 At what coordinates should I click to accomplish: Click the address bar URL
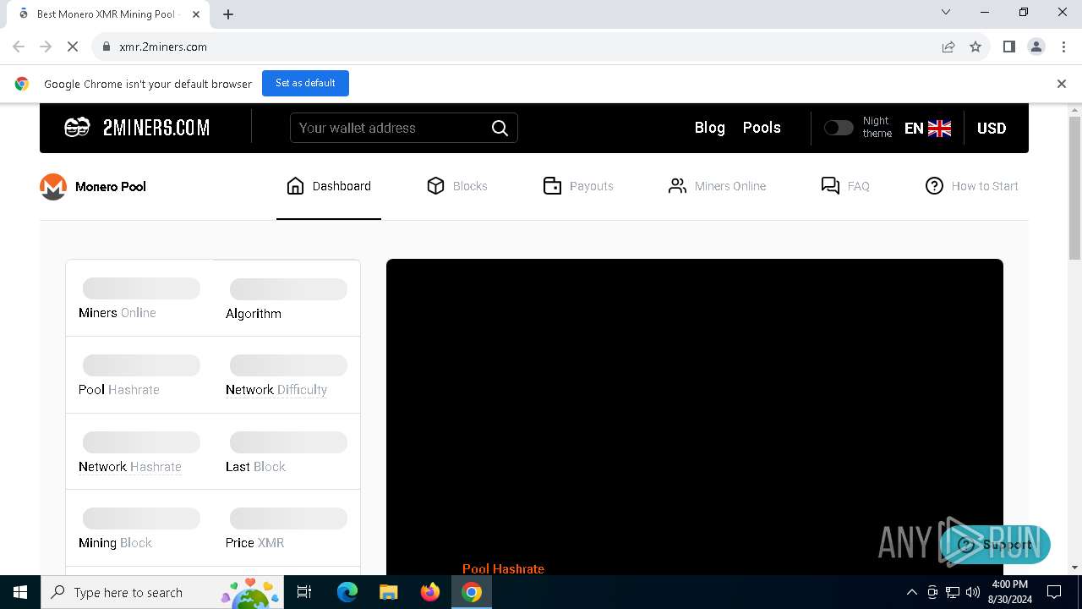[163, 47]
